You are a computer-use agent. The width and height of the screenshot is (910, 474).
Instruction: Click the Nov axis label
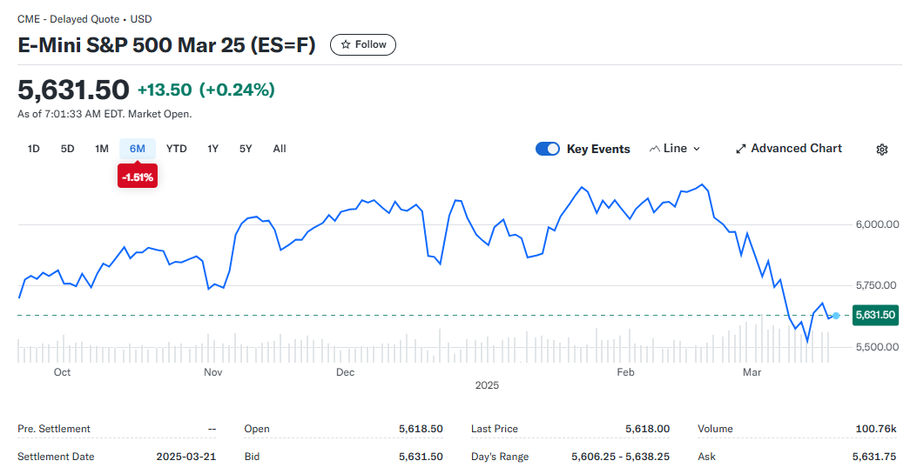click(x=213, y=372)
